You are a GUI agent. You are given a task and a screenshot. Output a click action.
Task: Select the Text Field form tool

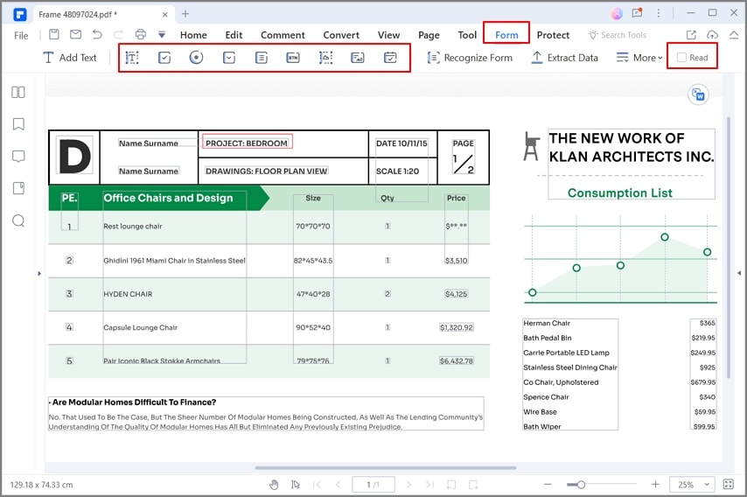coord(132,58)
